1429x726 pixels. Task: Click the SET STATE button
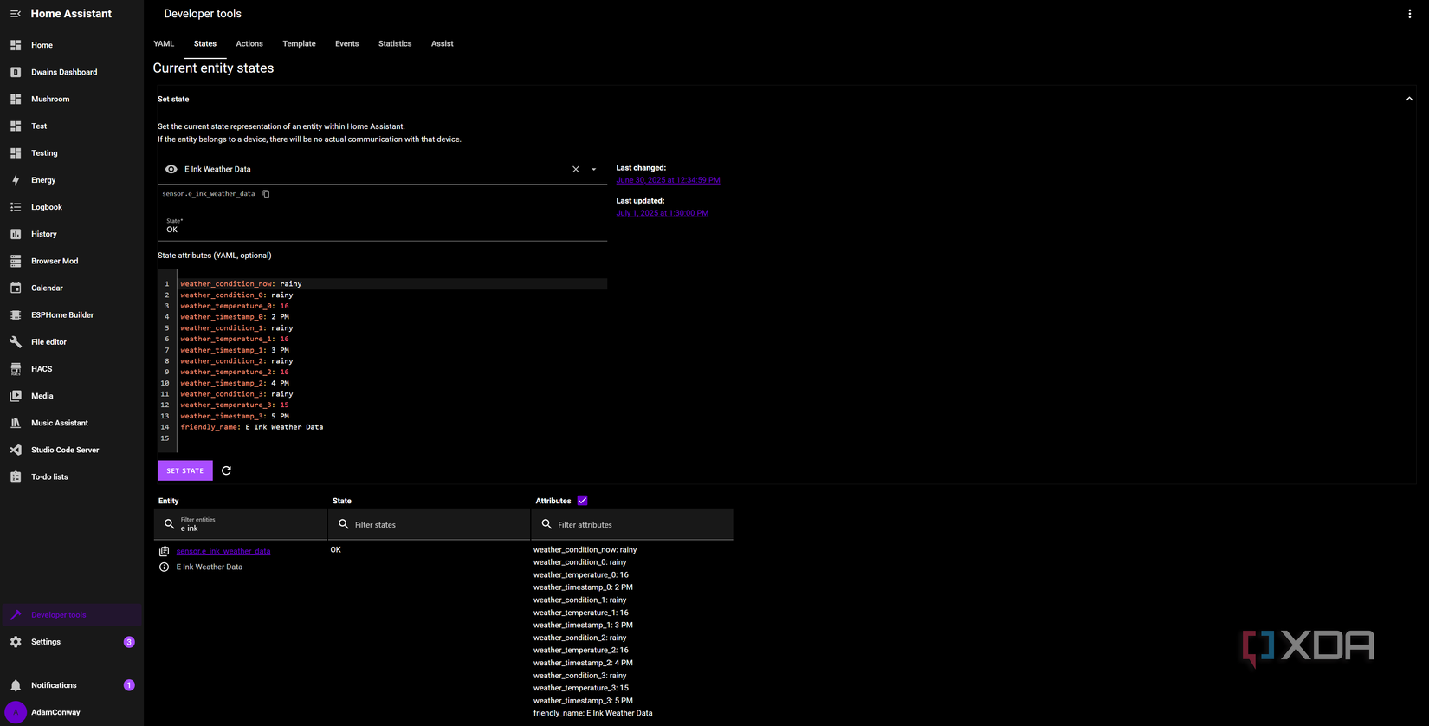click(185, 470)
